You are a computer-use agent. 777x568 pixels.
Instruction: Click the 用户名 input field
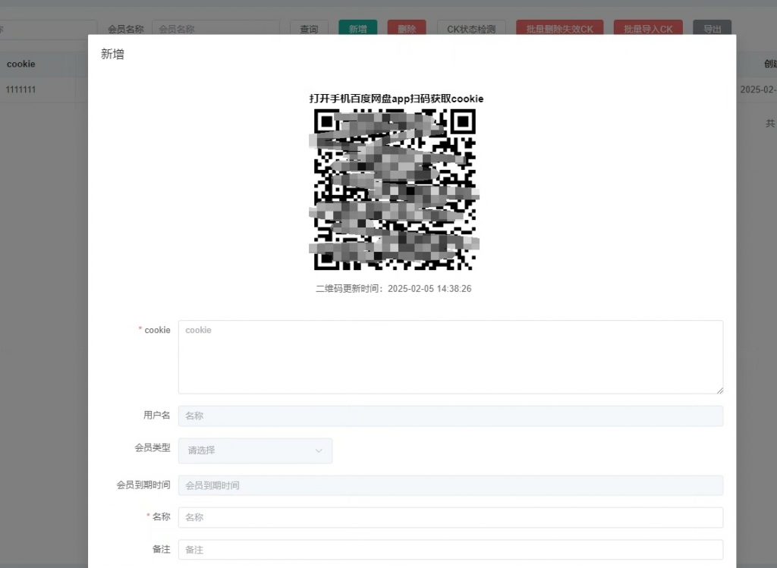pyautogui.click(x=451, y=416)
